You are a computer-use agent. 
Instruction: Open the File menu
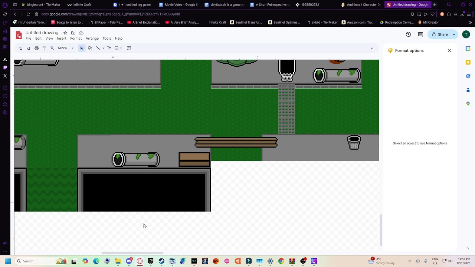pos(29,39)
